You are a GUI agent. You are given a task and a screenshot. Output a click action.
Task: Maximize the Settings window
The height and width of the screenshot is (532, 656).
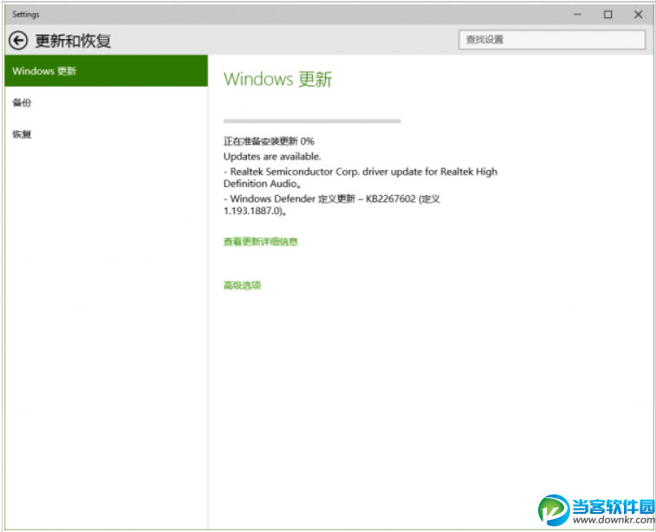tap(607, 14)
